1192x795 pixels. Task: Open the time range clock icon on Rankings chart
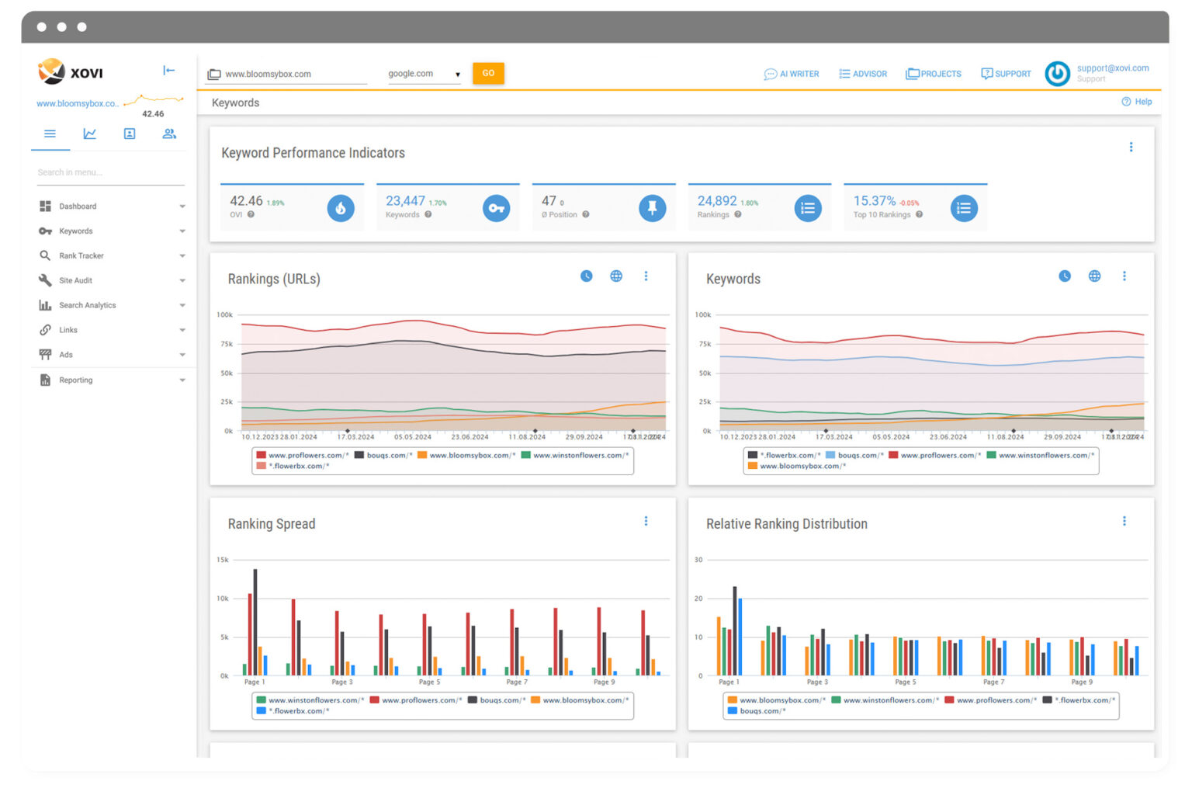coord(586,276)
